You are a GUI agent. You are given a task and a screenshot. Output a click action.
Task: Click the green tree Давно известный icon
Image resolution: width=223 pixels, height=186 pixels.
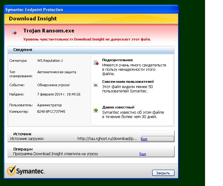point(96,110)
